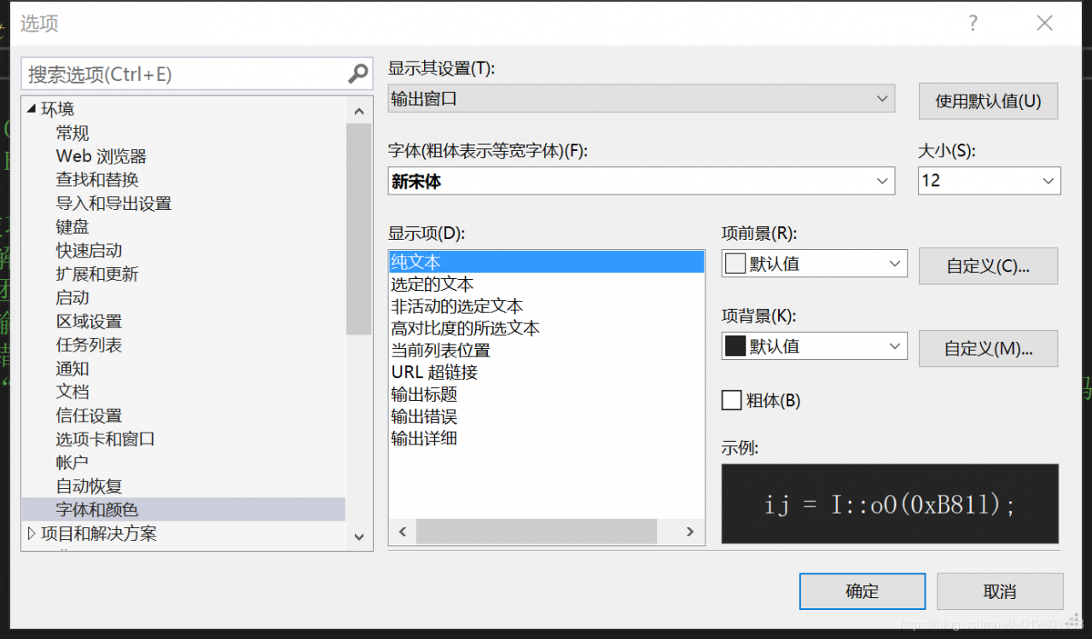The image size is (1092, 639).
Task: Click 自定义(M)... background button
Action: pos(988,348)
